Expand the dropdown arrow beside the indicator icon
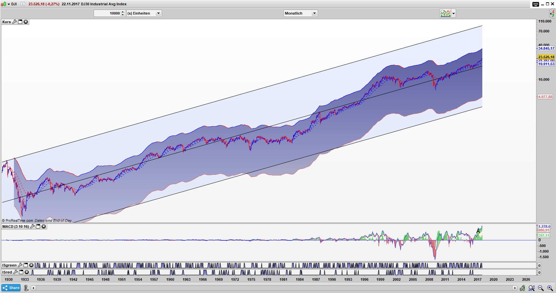556x293 pixels. click(x=453, y=13)
